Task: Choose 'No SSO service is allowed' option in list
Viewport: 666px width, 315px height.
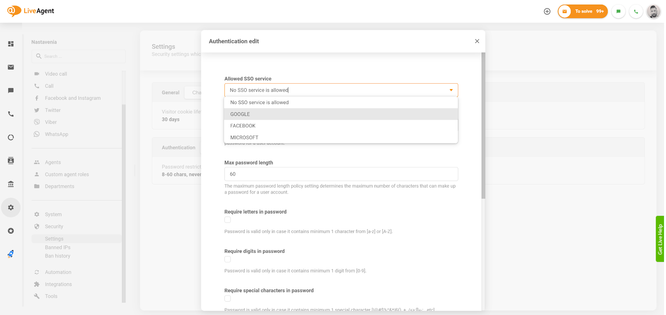Action: point(341,102)
